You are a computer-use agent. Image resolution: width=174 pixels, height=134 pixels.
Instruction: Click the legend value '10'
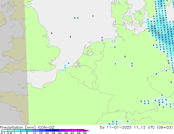click(34, 133)
